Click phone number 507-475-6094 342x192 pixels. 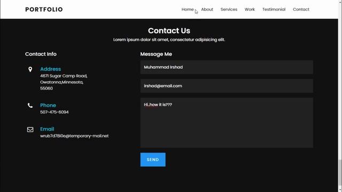[x=55, y=112]
